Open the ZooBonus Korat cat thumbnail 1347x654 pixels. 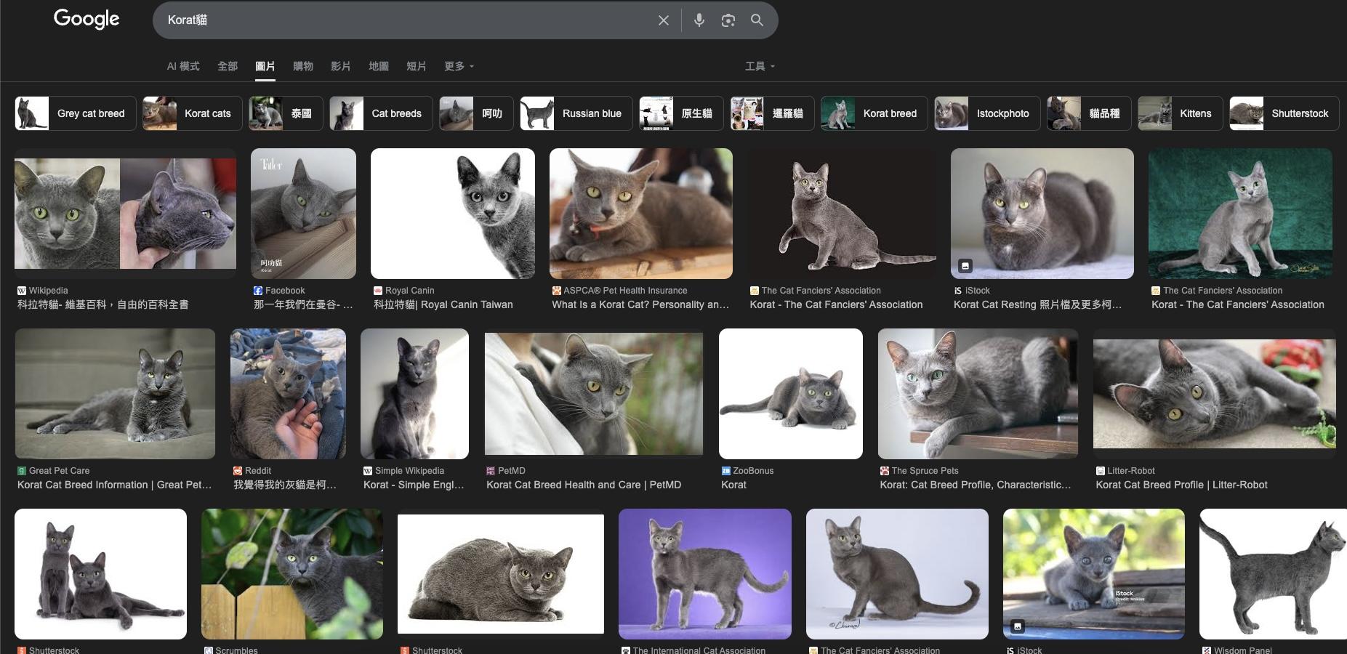click(x=790, y=393)
